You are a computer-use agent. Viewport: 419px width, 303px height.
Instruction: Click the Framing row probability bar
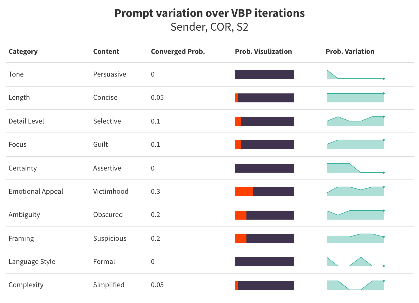click(x=264, y=238)
